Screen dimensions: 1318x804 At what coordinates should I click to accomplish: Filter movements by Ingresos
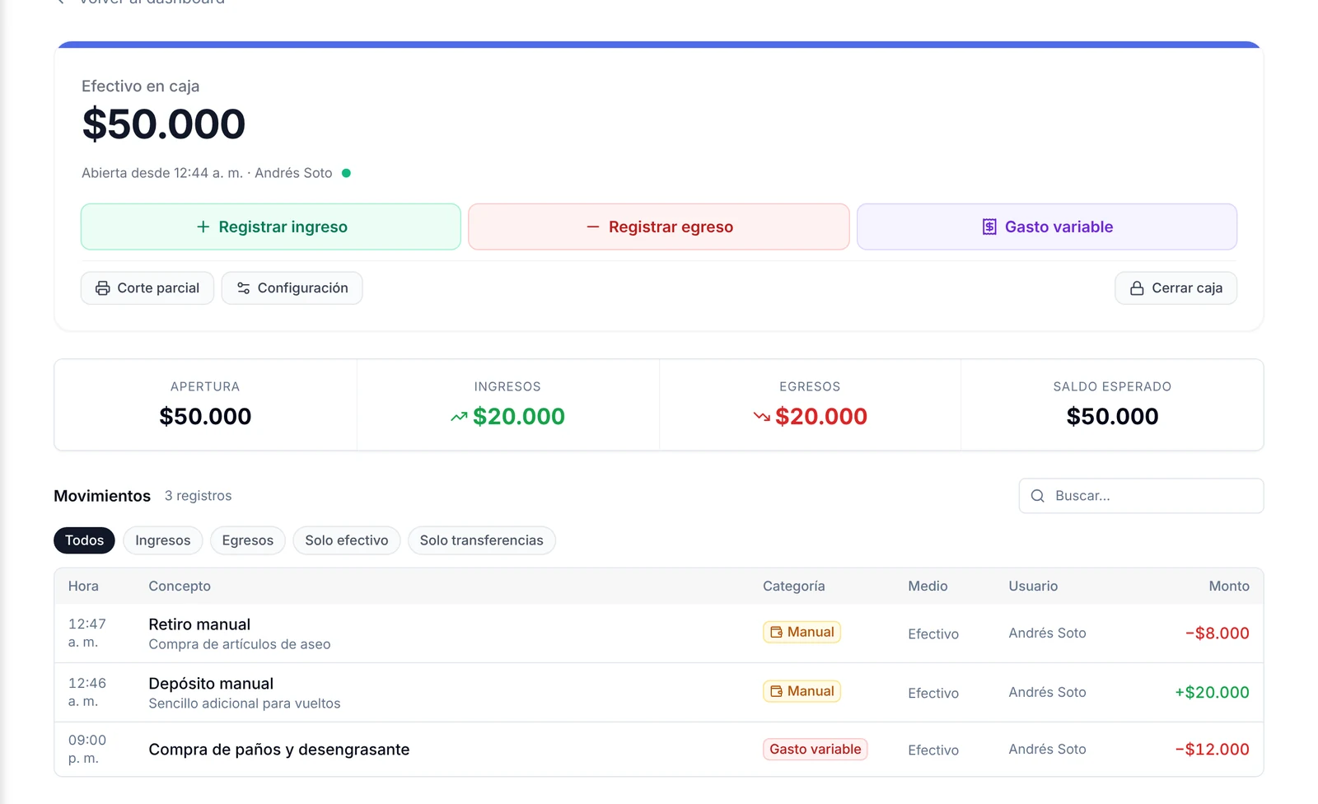coord(163,540)
